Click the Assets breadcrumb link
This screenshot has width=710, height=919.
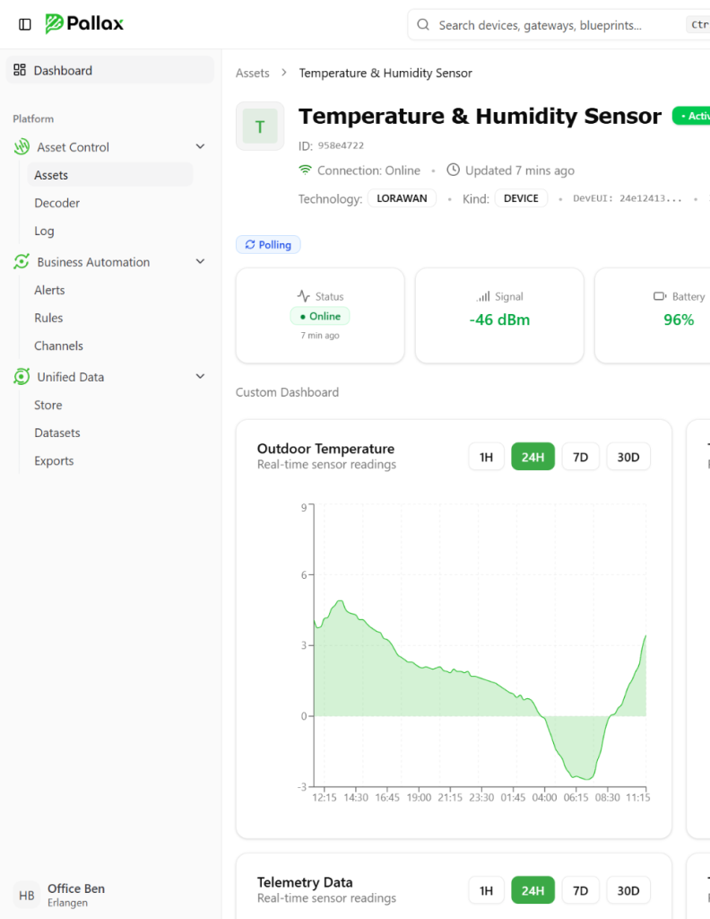(252, 73)
